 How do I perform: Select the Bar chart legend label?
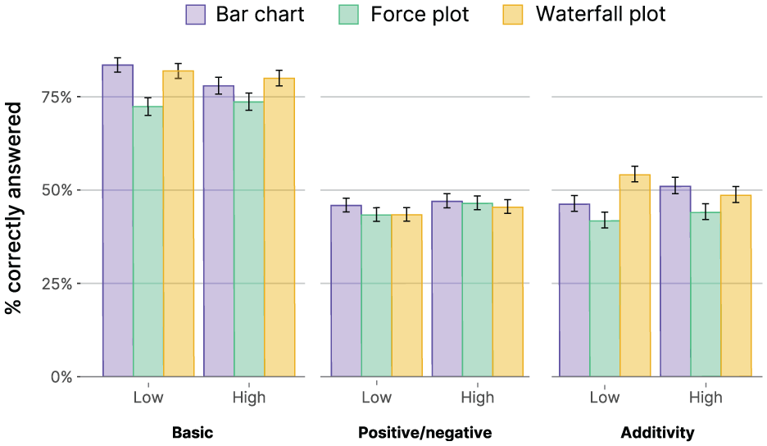pyautogui.click(x=261, y=14)
